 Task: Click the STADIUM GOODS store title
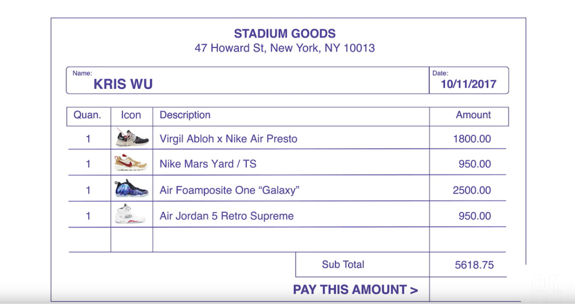(x=285, y=34)
